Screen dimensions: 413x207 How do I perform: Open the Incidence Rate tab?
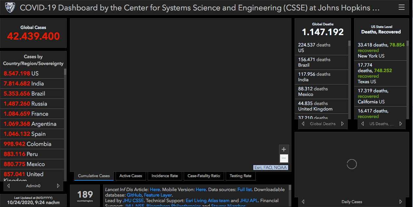point(165,176)
